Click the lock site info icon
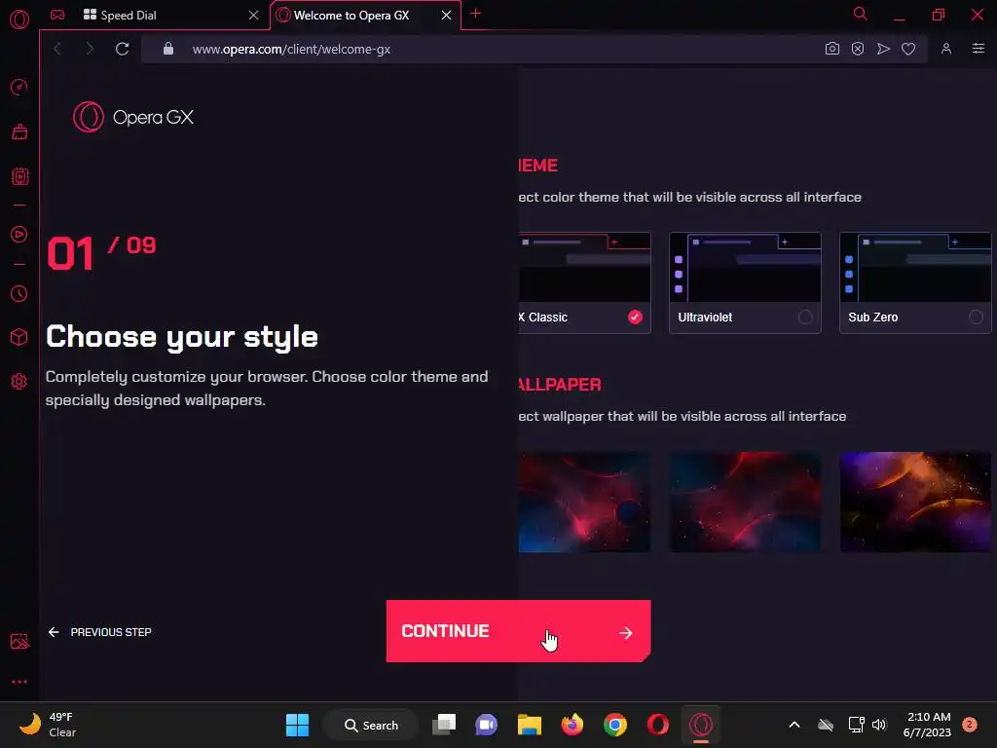The width and height of the screenshot is (997, 748). (167, 49)
